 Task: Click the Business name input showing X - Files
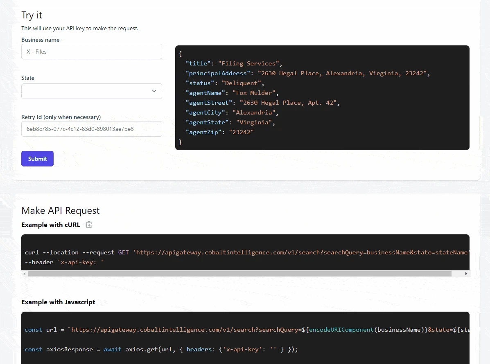[91, 52]
